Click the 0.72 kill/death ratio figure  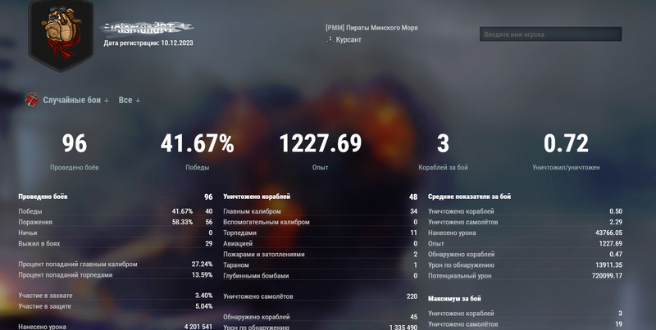[x=566, y=144]
